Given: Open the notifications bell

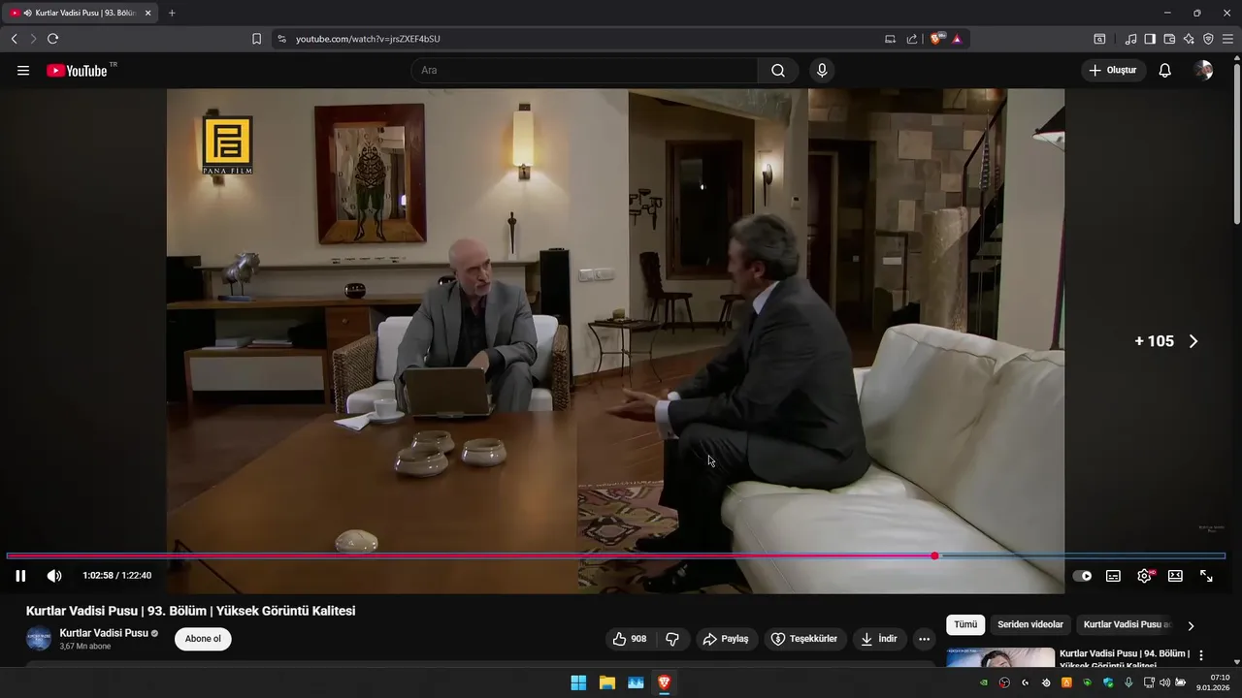Looking at the screenshot, I should point(1165,71).
